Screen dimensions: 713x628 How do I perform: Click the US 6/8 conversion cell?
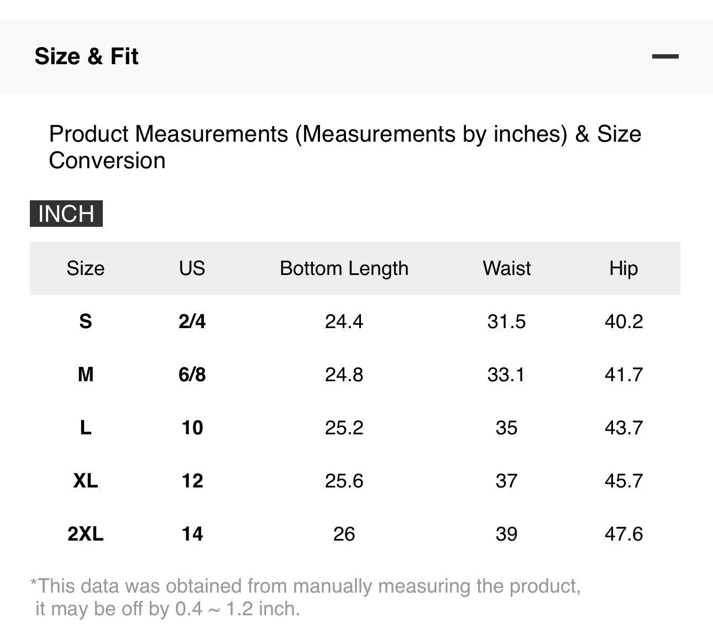pyautogui.click(x=192, y=375)
